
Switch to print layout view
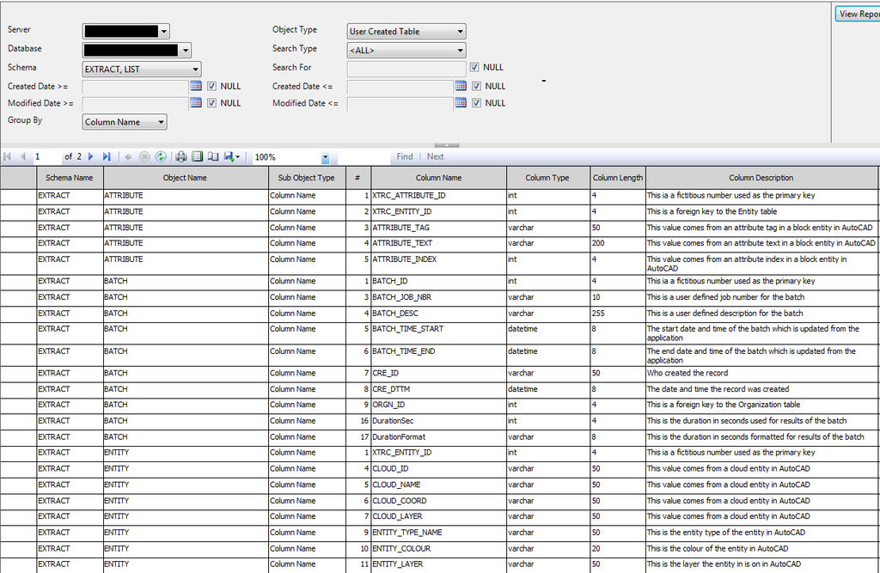[x=197, y=156]
